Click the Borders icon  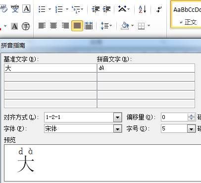tap(141, 26)
